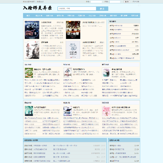Open the blue and white sky book cover

point(67,111)
